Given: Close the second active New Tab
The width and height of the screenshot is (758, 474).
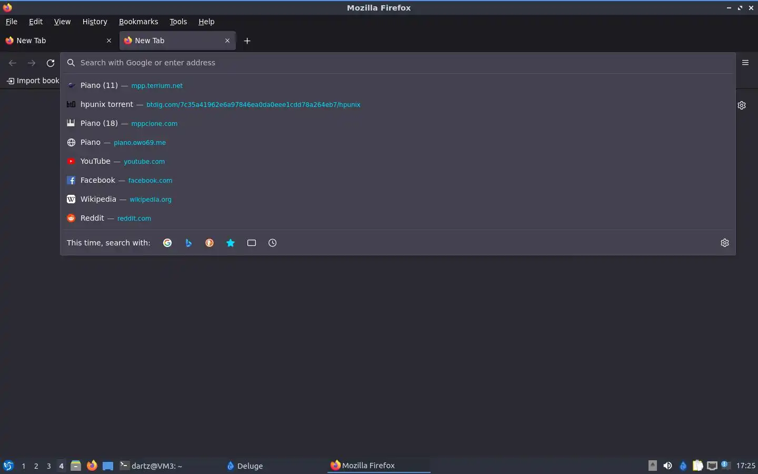Looking at the screenshot, I should [227, 41].
